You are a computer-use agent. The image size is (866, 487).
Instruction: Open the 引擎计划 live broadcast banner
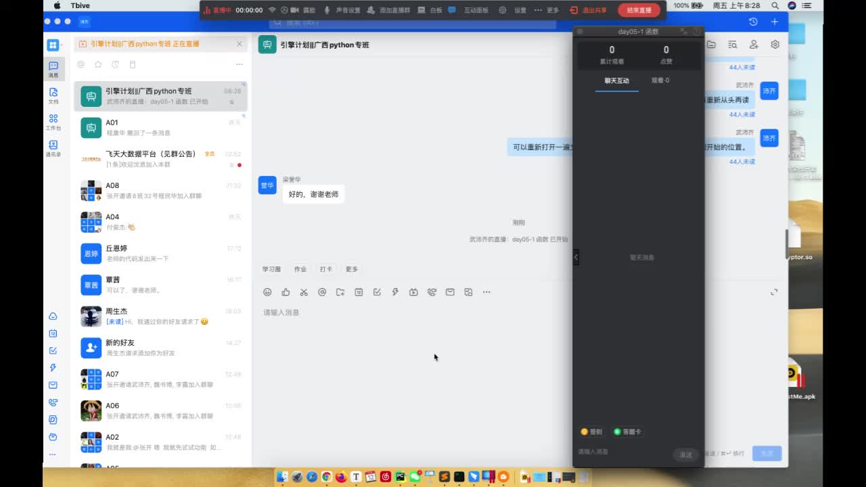click(160, 44)
